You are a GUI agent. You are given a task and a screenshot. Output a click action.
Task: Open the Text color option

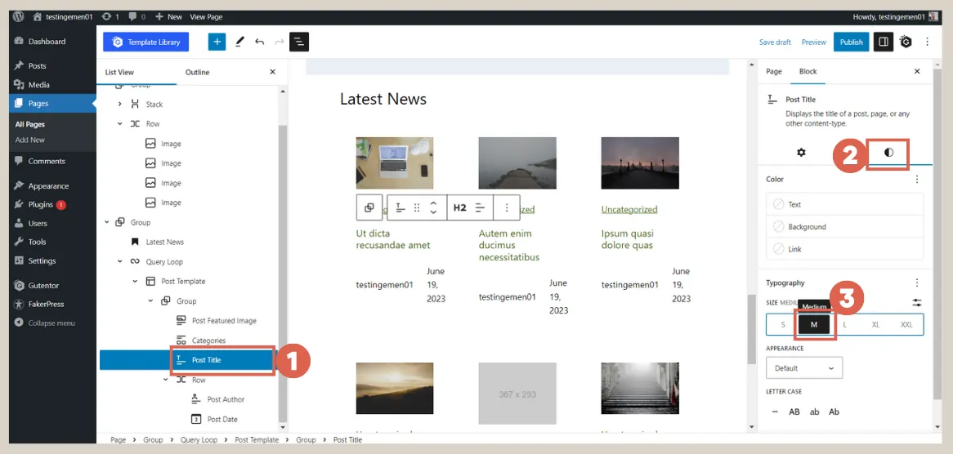click(x=845, y=204)
